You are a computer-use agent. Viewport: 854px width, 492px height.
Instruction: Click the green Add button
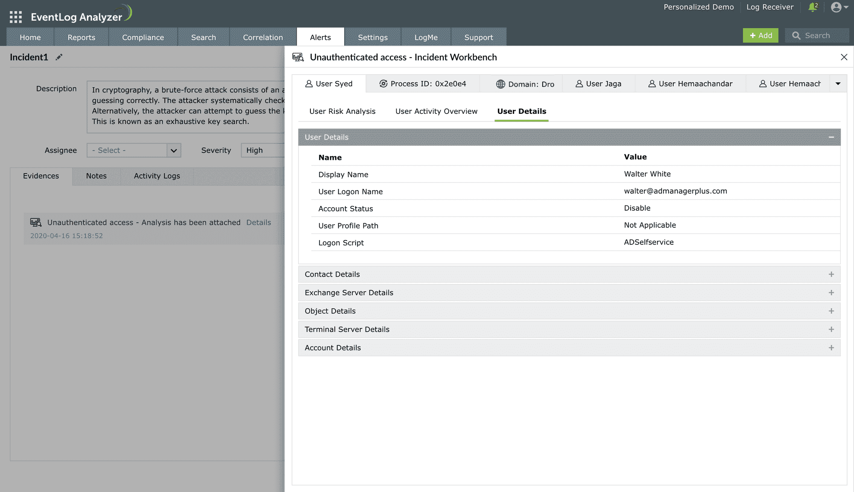click(x=760, y=36)
